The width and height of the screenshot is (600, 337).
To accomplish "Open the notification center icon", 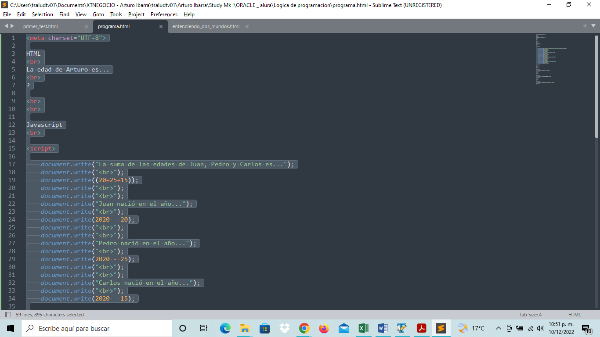I will coord(587,329).
